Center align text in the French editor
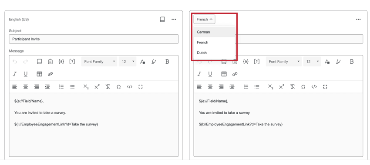The width and height of the screenshot is (370, 165). 210,87
